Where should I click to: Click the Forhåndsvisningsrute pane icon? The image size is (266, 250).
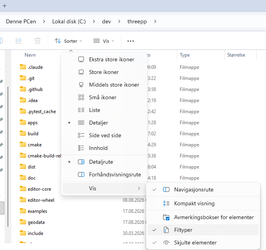pyautogui.click(x=81, y=174)
